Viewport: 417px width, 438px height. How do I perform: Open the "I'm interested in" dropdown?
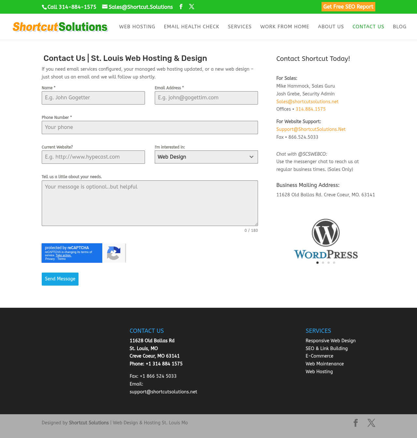pyautogui.click(x=206, y=157)
